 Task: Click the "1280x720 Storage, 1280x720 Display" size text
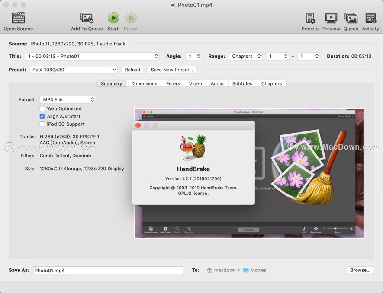pyautogui.click(x=82, y=169)
